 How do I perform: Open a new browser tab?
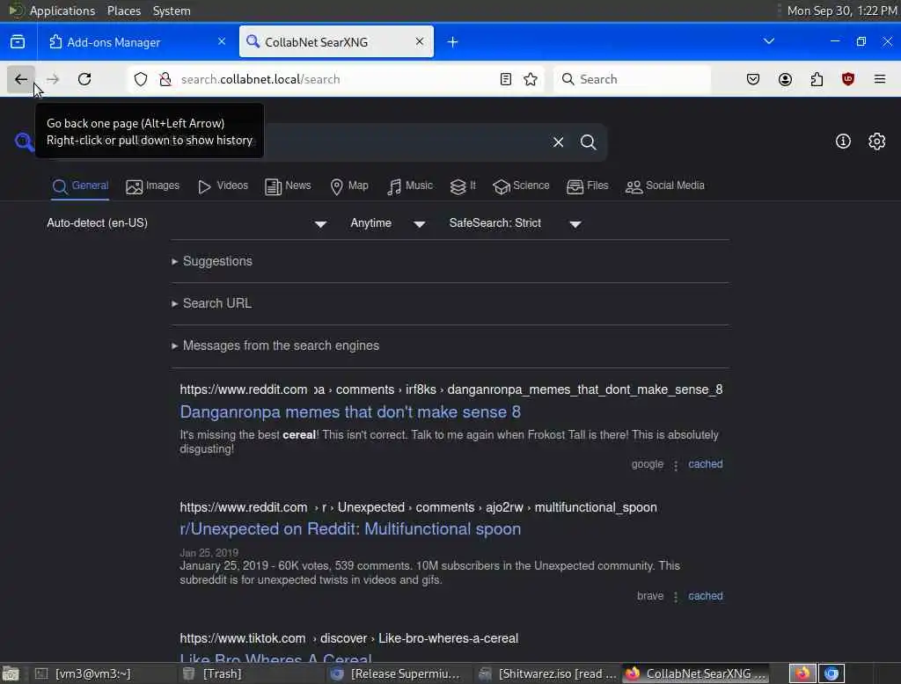pos(453,42)
